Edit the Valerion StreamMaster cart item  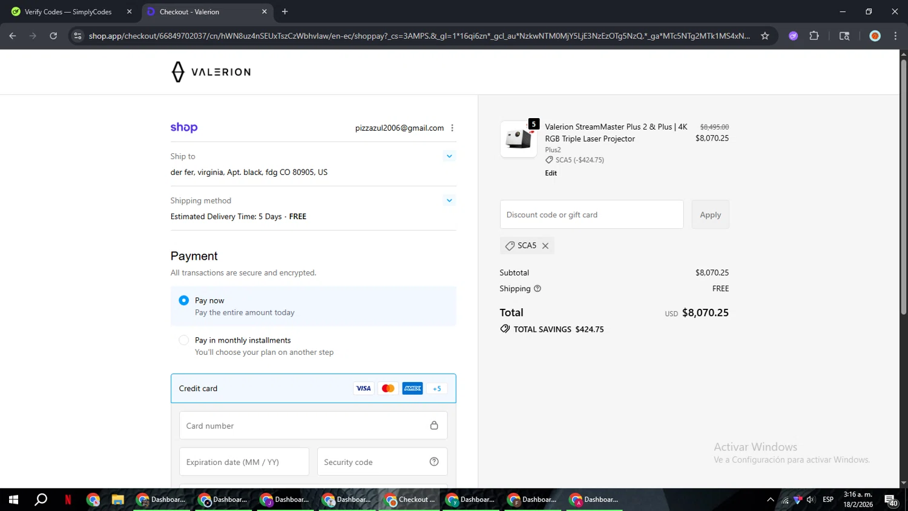(551, 173)
